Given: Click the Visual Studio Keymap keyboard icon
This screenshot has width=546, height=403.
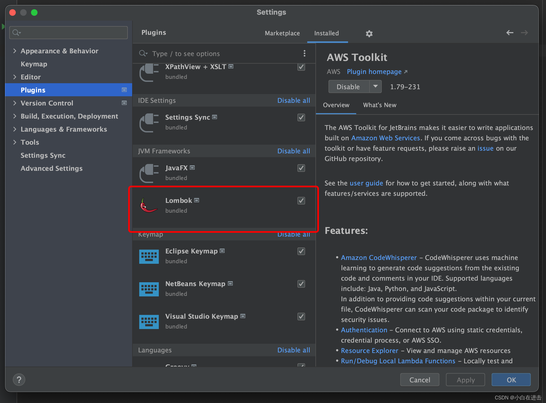Looking at the screenshot, I should [x=149, y=322].
